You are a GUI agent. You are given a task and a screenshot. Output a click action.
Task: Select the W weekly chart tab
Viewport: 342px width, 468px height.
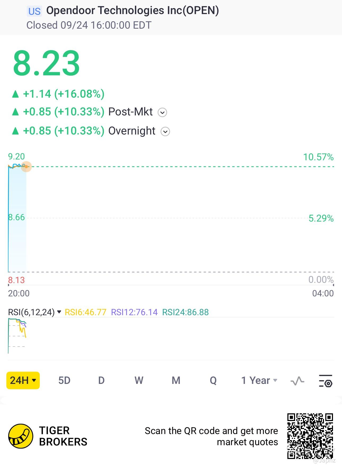pos(139,380)
